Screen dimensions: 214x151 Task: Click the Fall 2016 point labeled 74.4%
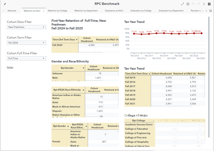click(x=142, y=34)
